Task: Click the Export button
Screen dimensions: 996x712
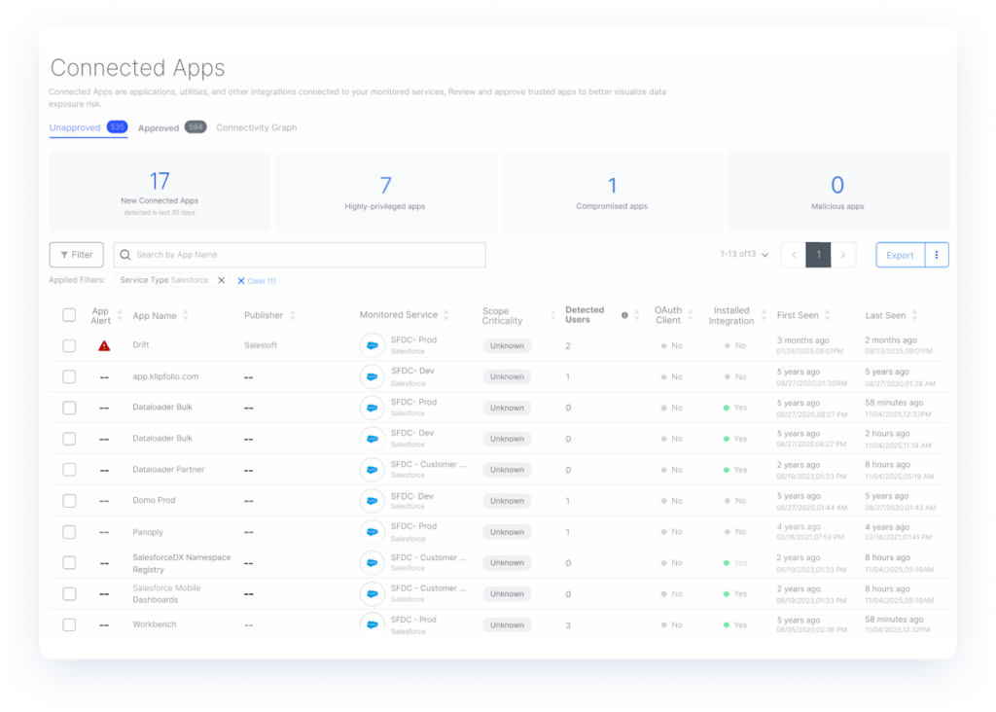Action: click(900, 255)
